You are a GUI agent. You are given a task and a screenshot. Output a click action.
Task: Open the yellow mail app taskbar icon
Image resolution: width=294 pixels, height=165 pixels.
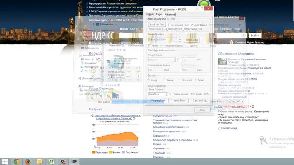(40, 161)
